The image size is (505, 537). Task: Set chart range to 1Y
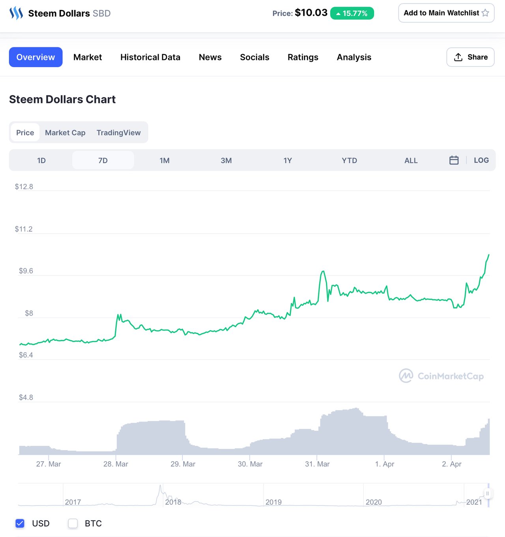click(x=288, y=160)
